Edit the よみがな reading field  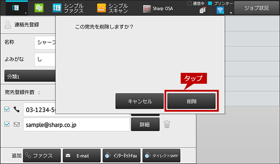click(x=45, y=59)
